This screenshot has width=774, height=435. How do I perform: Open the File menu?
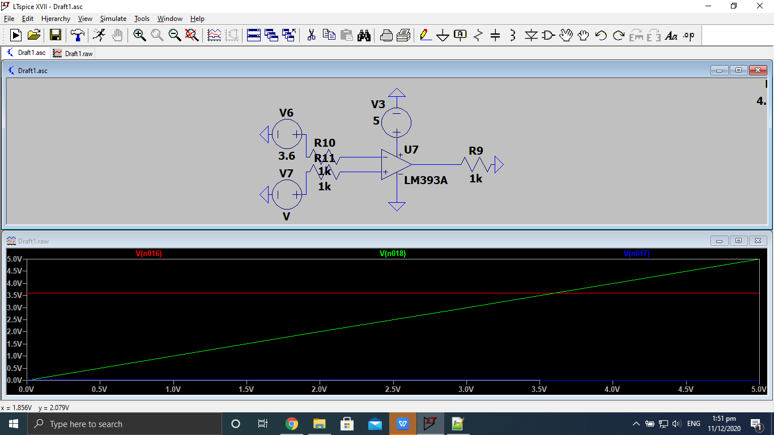point(9,19)
